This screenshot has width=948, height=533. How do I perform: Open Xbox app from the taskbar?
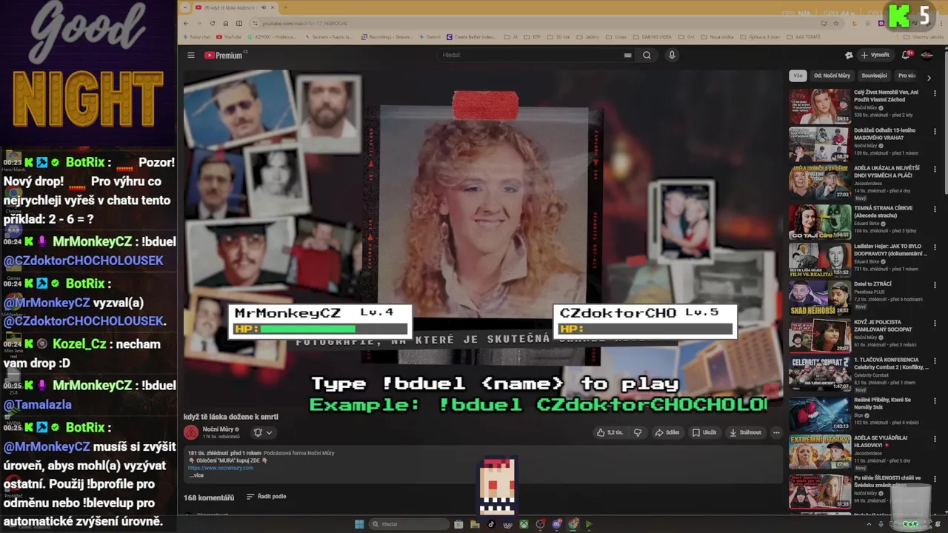coord(524,524)
